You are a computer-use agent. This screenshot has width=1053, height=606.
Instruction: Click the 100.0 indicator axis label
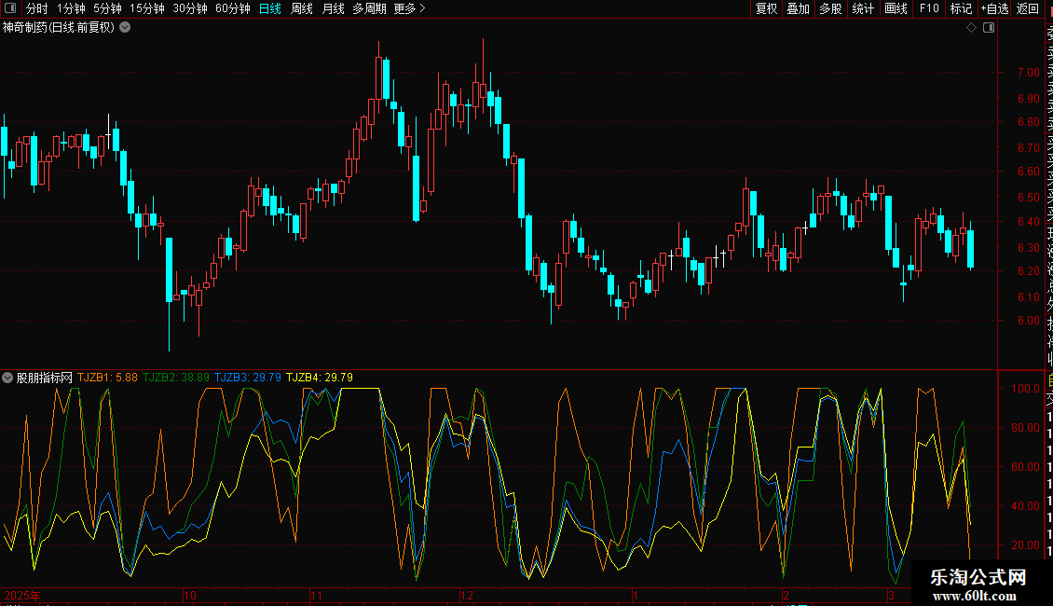pyautogui.click(x=1025, y=389)
